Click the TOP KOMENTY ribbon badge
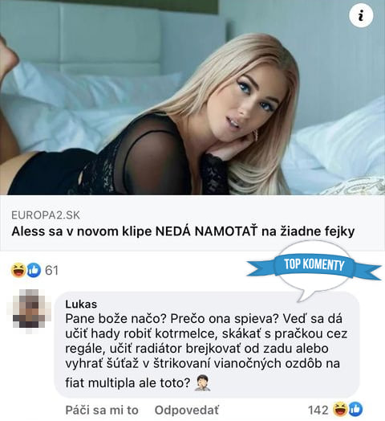The image size is (385, 421). point(314,265)
